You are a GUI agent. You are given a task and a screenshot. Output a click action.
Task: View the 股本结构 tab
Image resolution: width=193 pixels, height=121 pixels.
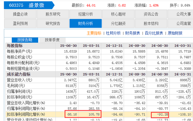click(x=151, y=23)
